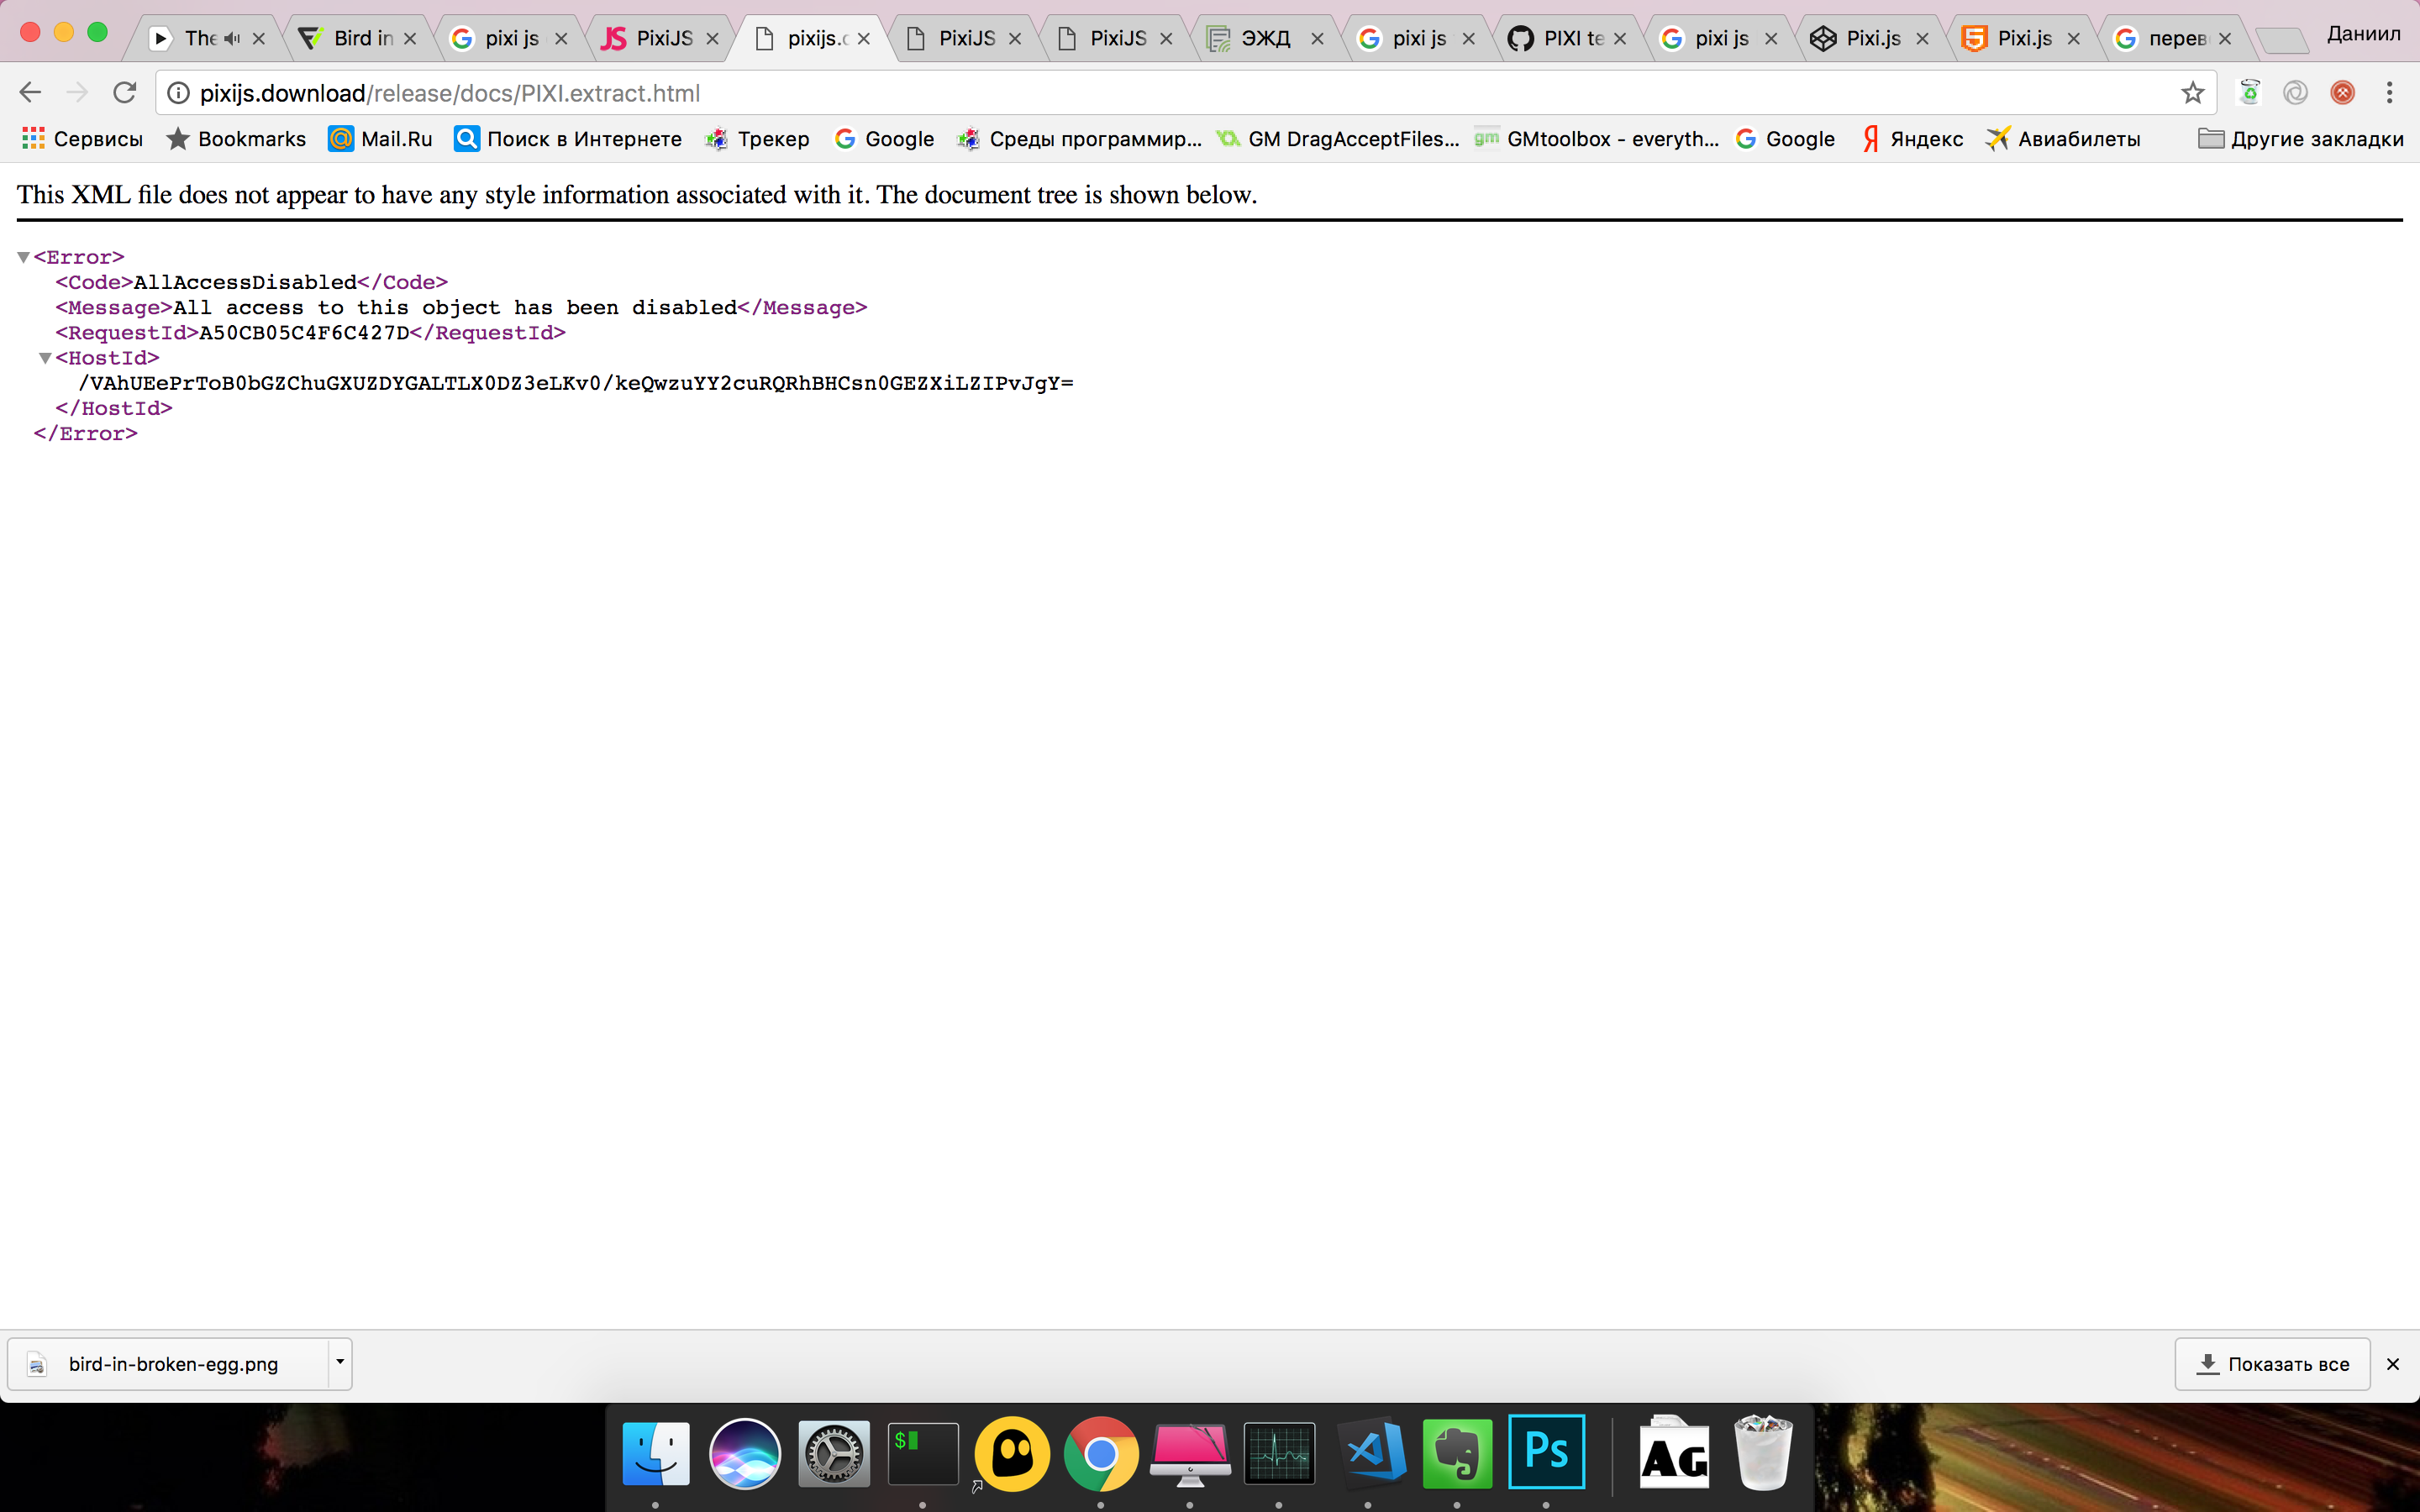The height and width of the screenshot is (1512, 2420).
Task: Open the Chrome three-dot menu
Action: click(x=2390, y=93)
